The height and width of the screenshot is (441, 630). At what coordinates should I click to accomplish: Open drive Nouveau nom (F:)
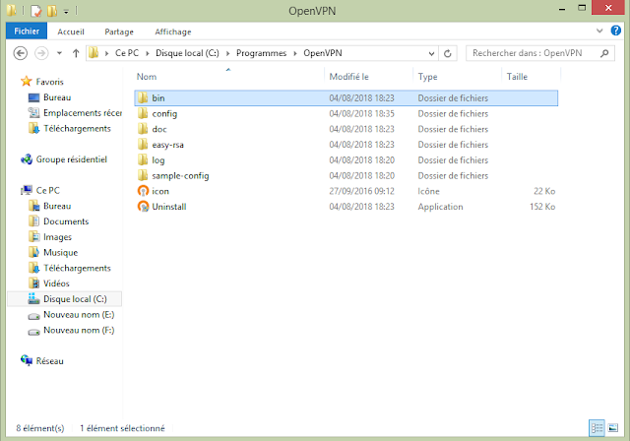click(79, 330)
